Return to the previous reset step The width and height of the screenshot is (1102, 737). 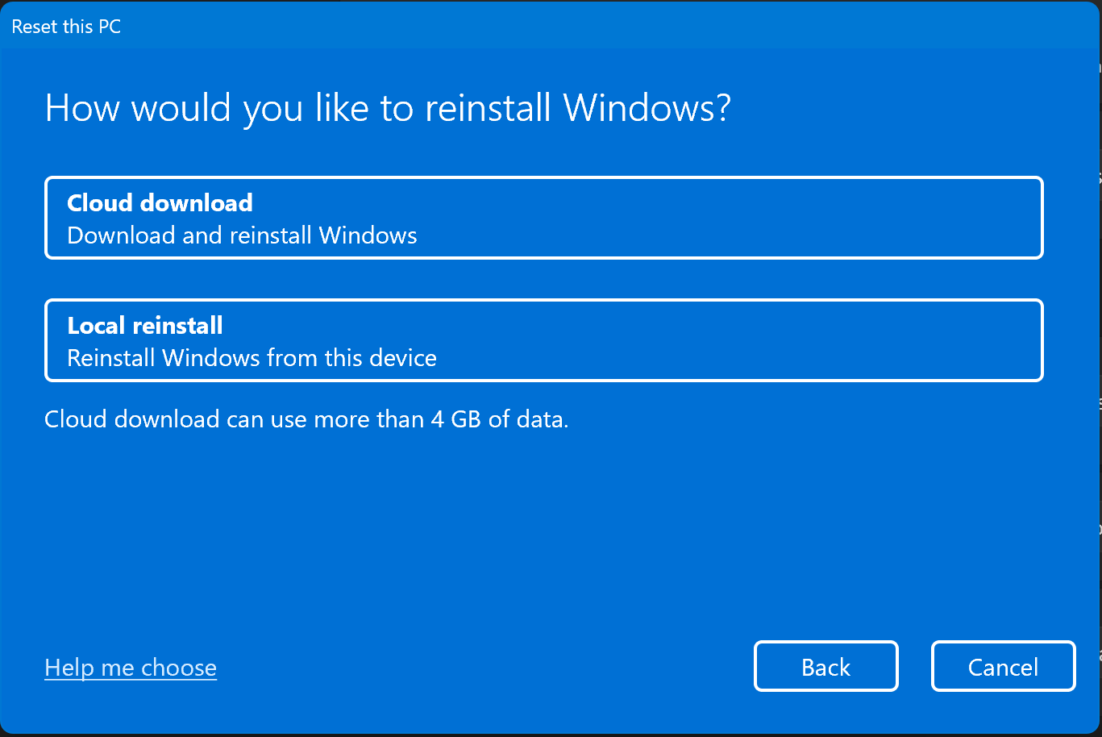coord(825,667)
